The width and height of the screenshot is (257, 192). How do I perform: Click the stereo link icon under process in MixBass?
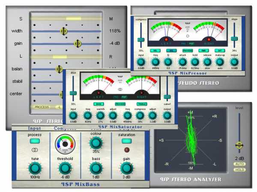[35, 150]
